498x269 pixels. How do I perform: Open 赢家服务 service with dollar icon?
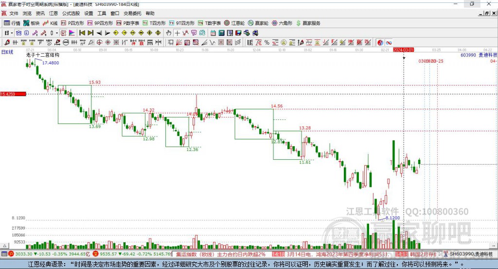tap(308, 23)
